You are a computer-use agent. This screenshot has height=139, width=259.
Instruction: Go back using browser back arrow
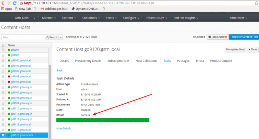tap(3, 3)
